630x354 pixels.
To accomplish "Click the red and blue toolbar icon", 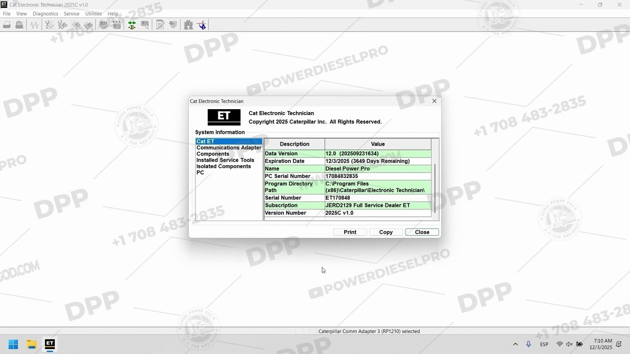I will point(201,25).
